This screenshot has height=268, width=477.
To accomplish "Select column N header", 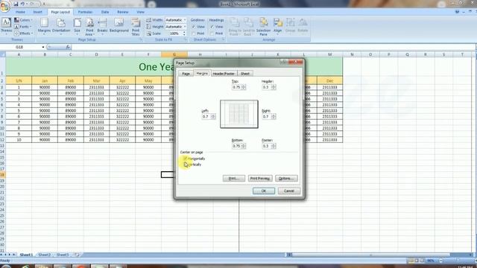I will (x=352, y=54).
